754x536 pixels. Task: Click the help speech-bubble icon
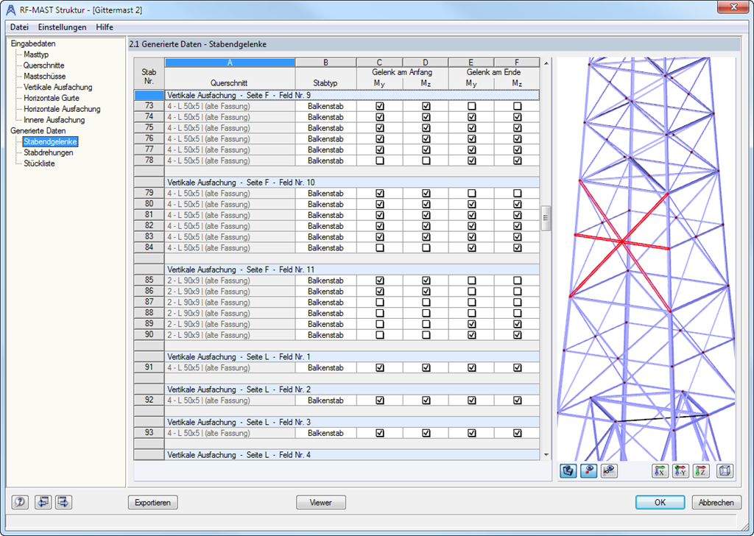(20, 502)
